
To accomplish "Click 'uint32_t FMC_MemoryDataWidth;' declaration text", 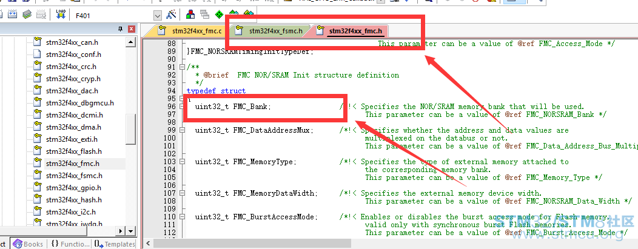I will coord(257,193).
